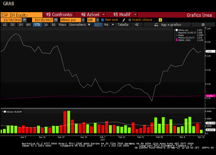Screen dimensions: 216x155
Task: Switch to Tabella view
Action: pyautogui.click(x=123, y=25)
